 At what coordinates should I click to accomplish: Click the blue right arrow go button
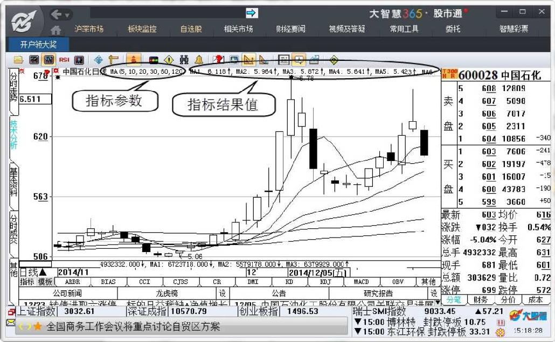[x=252, y=13]
